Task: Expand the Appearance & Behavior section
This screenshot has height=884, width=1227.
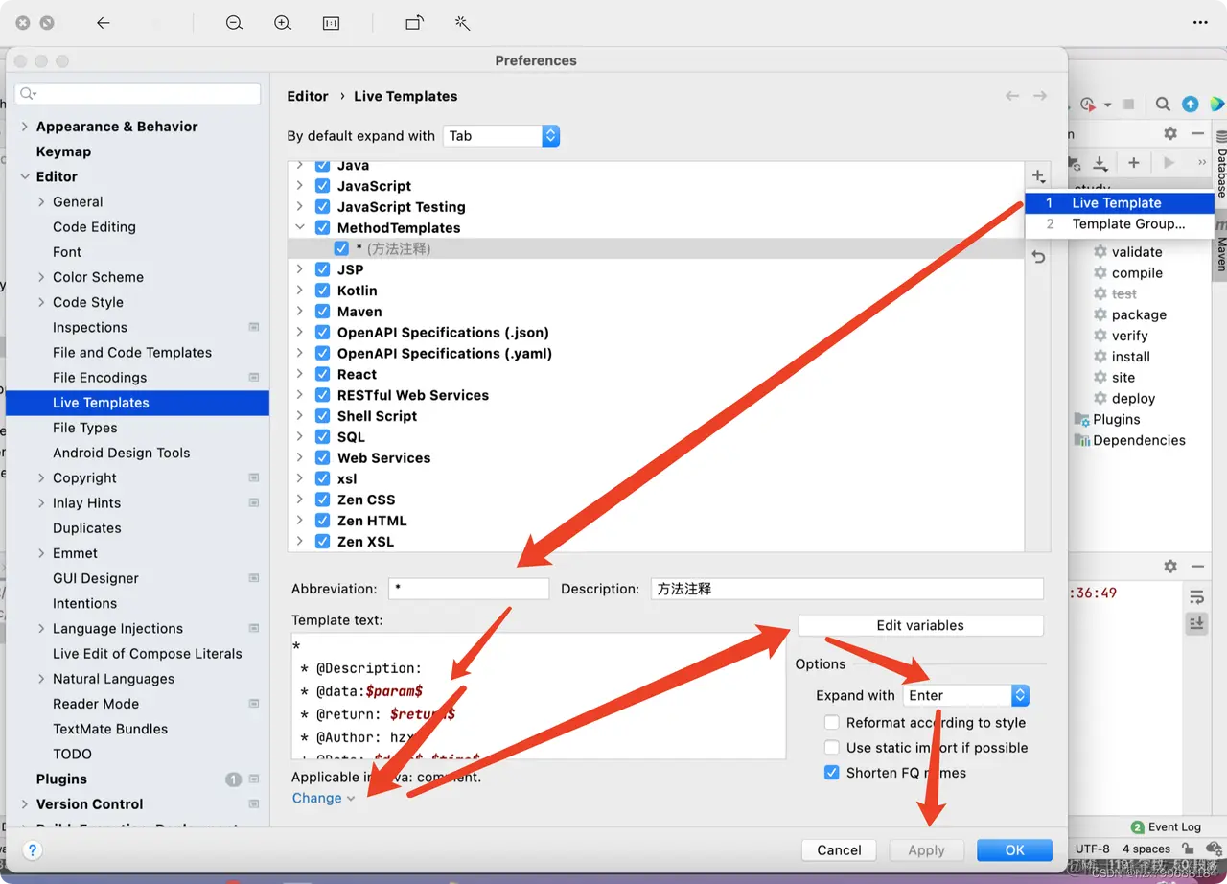Action: [25, 127]
